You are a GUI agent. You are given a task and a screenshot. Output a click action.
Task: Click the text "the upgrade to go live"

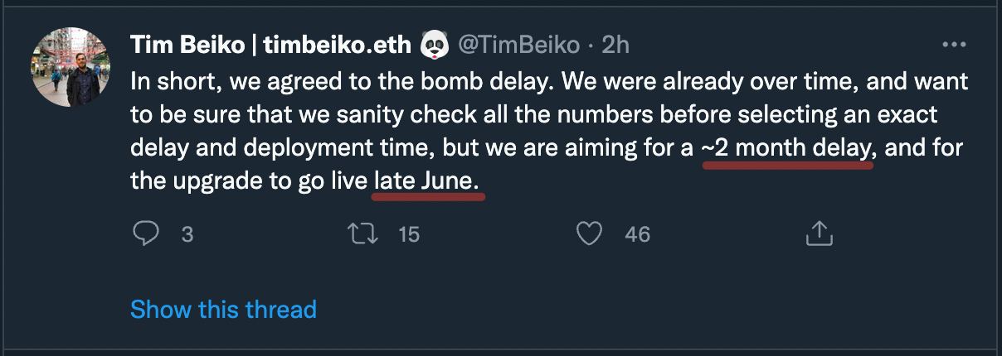click(x=249, y=181)
